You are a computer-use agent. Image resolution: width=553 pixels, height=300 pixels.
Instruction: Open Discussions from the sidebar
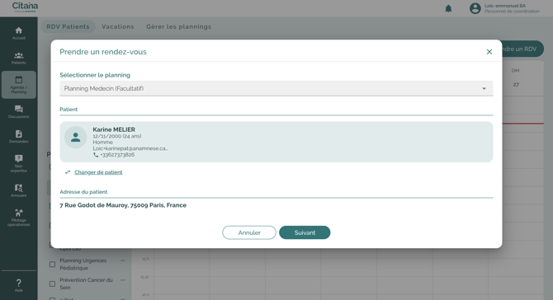tap(19, 111)
